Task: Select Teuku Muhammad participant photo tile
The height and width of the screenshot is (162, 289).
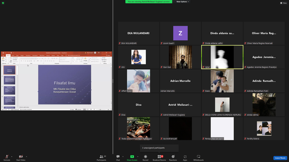Action: [139, 129]
